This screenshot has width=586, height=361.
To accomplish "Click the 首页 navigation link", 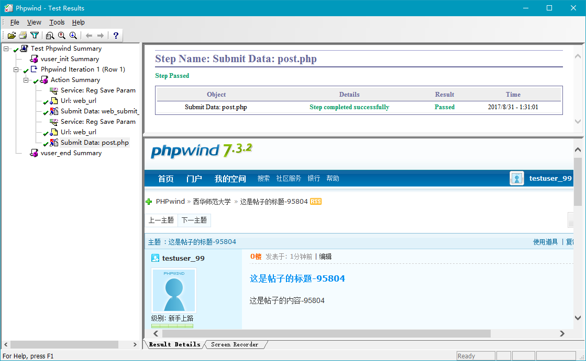I will pyautogui.click(x=165, y=179).
